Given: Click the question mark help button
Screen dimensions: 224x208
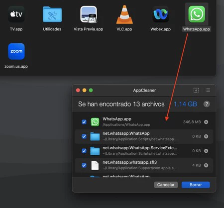Looking at the screenshot, I should [x=207, y=104].
